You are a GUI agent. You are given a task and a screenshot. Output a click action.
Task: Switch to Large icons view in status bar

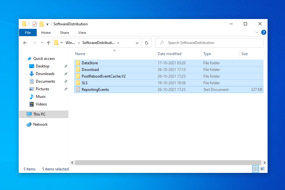[262, 169]
